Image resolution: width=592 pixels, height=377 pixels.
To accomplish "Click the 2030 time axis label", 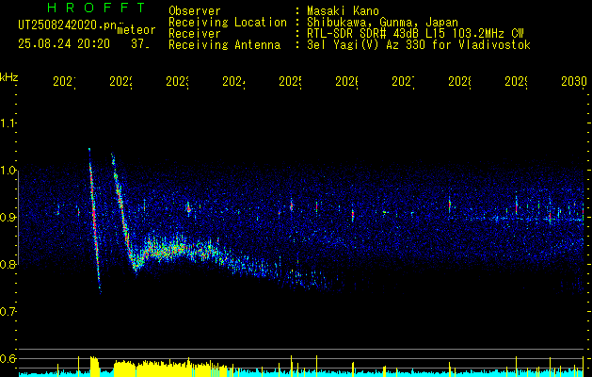I will tap(574, 81).
